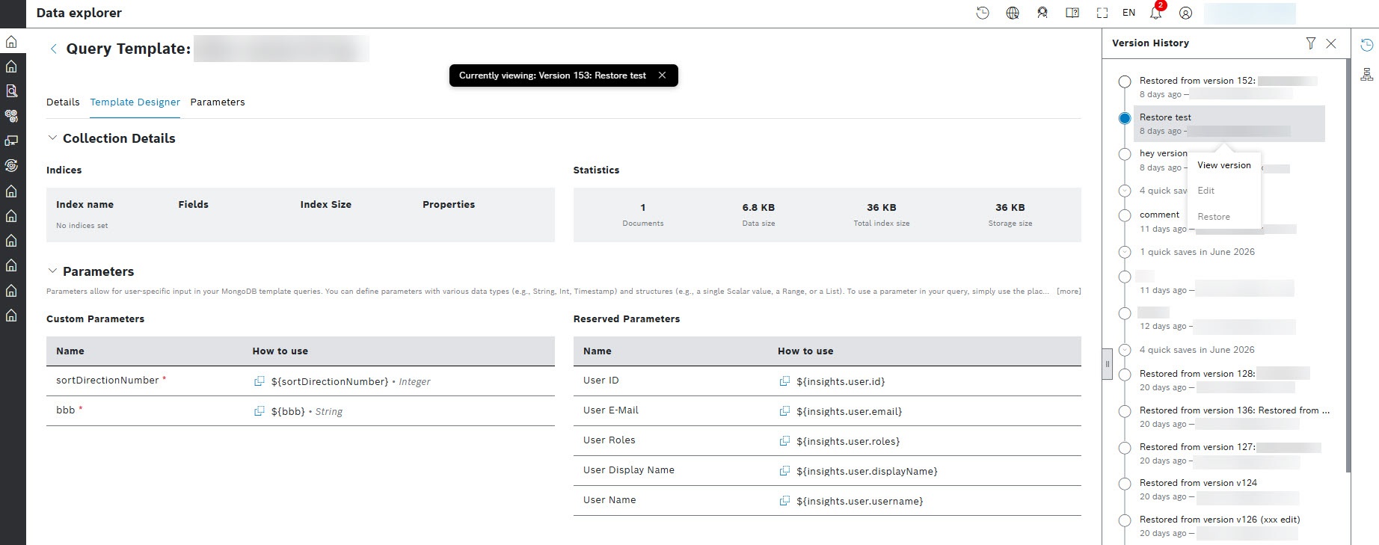Open the support headset icon
Screen dimensions: 1379x545
[x=1042, y=13]
